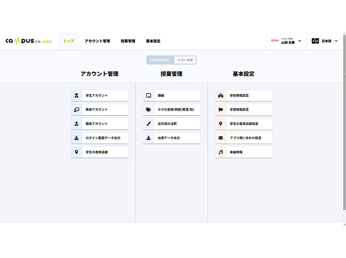The image size is (346, 258).
Task: Click the laptop icon beside 講義
Action: tap(148, 95)
